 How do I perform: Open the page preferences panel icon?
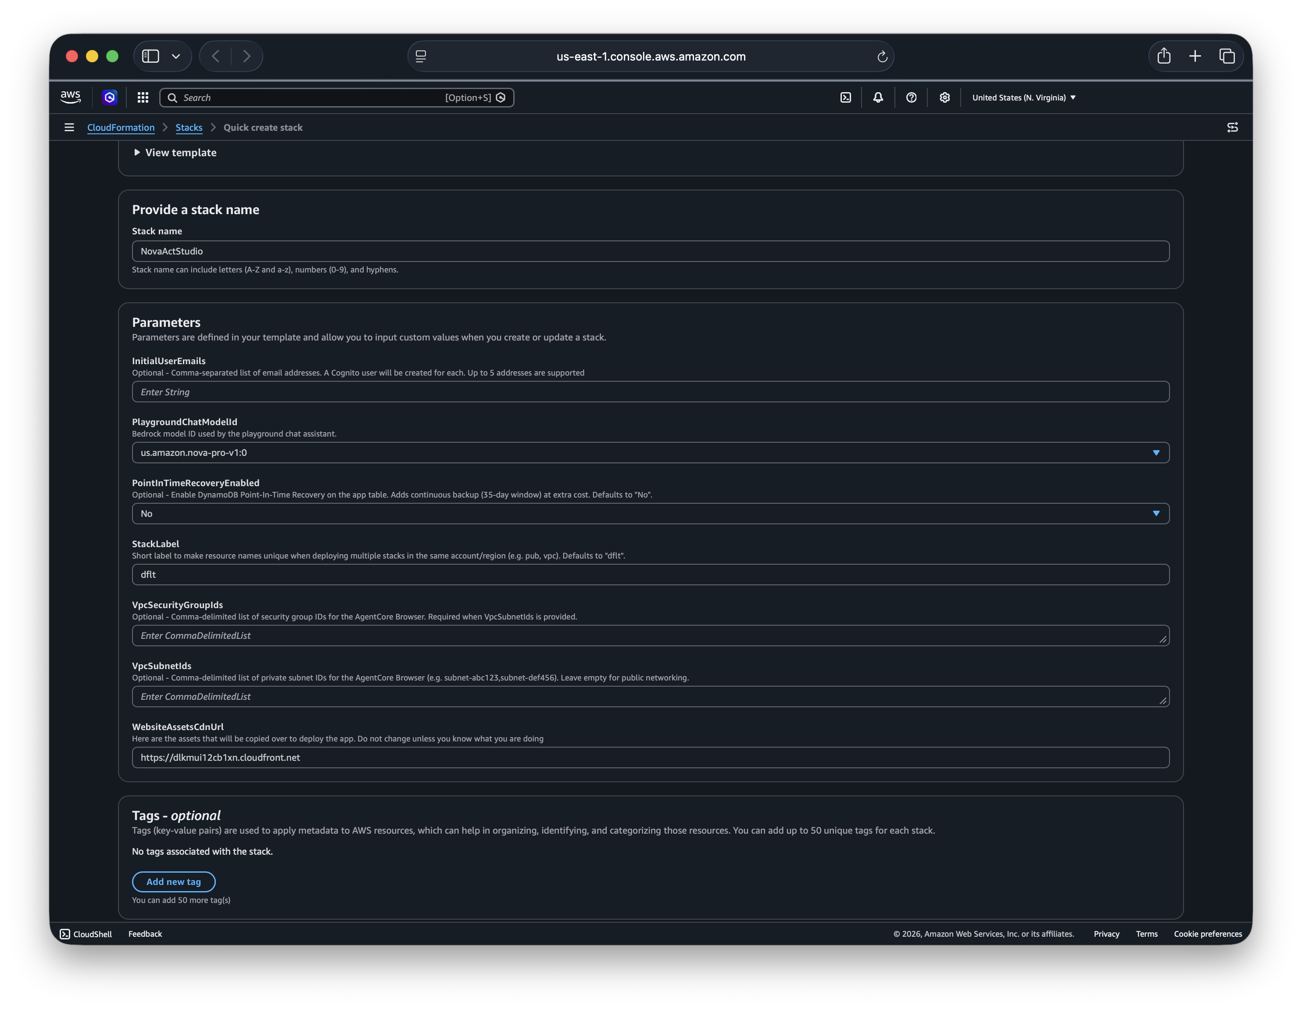1232,127
